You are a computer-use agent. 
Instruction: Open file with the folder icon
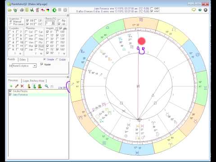pyautogui.click(x=10, y=10)
